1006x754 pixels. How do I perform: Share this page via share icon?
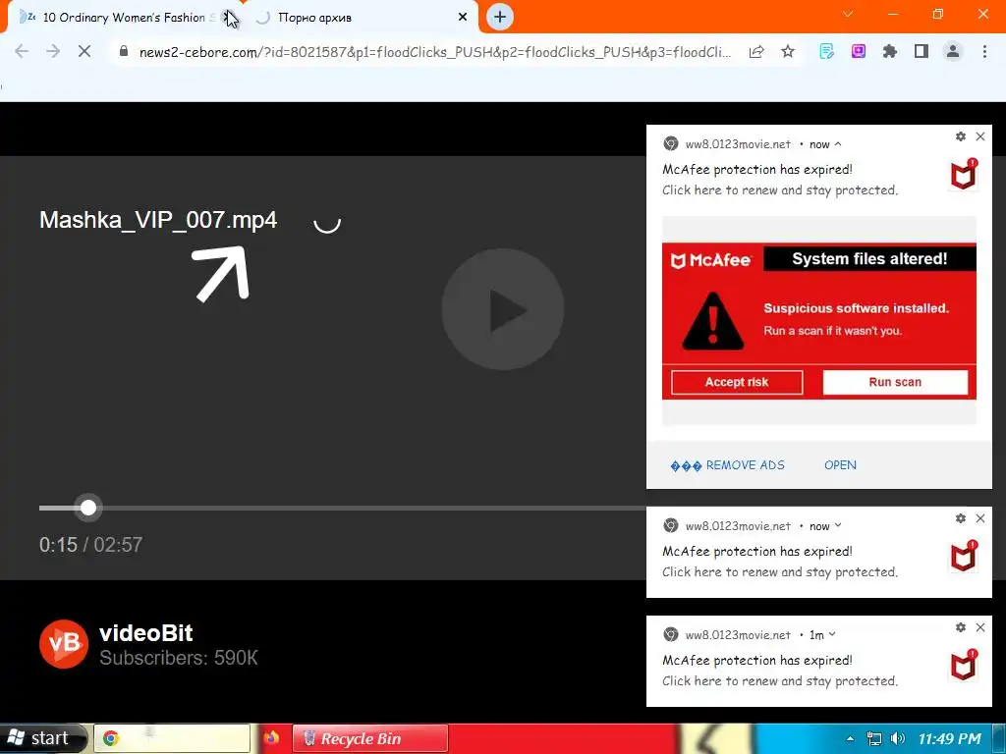756,52
